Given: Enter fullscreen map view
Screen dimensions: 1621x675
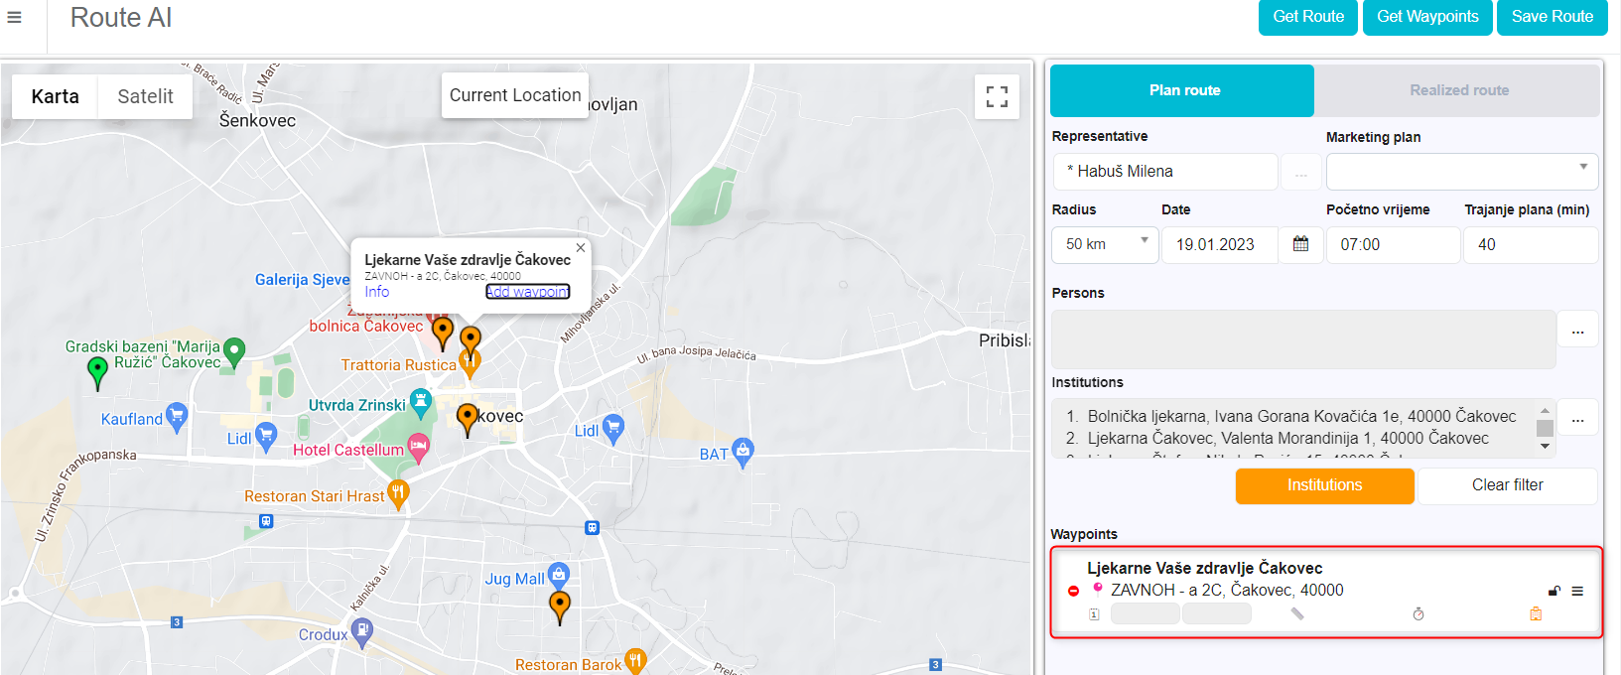Looking at the screenshot, I should 997,96.
